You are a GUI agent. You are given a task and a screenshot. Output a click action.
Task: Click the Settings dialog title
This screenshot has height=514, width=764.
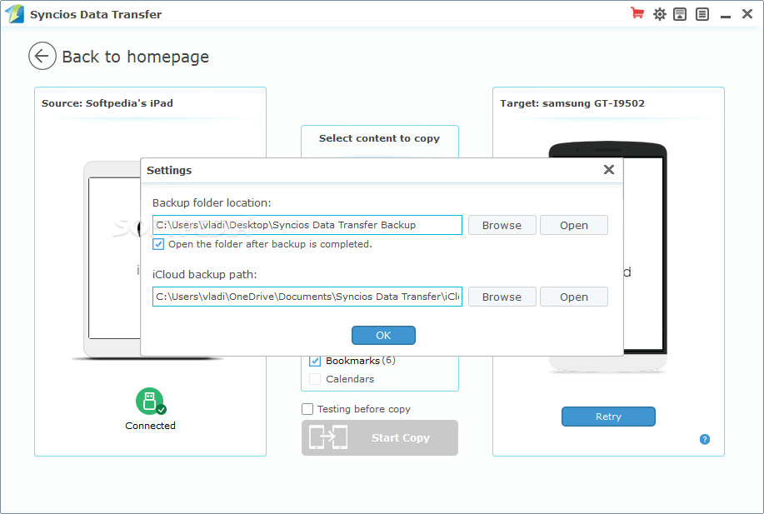(x=169, y=171)
